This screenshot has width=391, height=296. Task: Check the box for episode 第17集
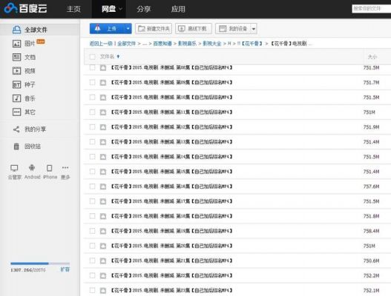pos(93,201)
